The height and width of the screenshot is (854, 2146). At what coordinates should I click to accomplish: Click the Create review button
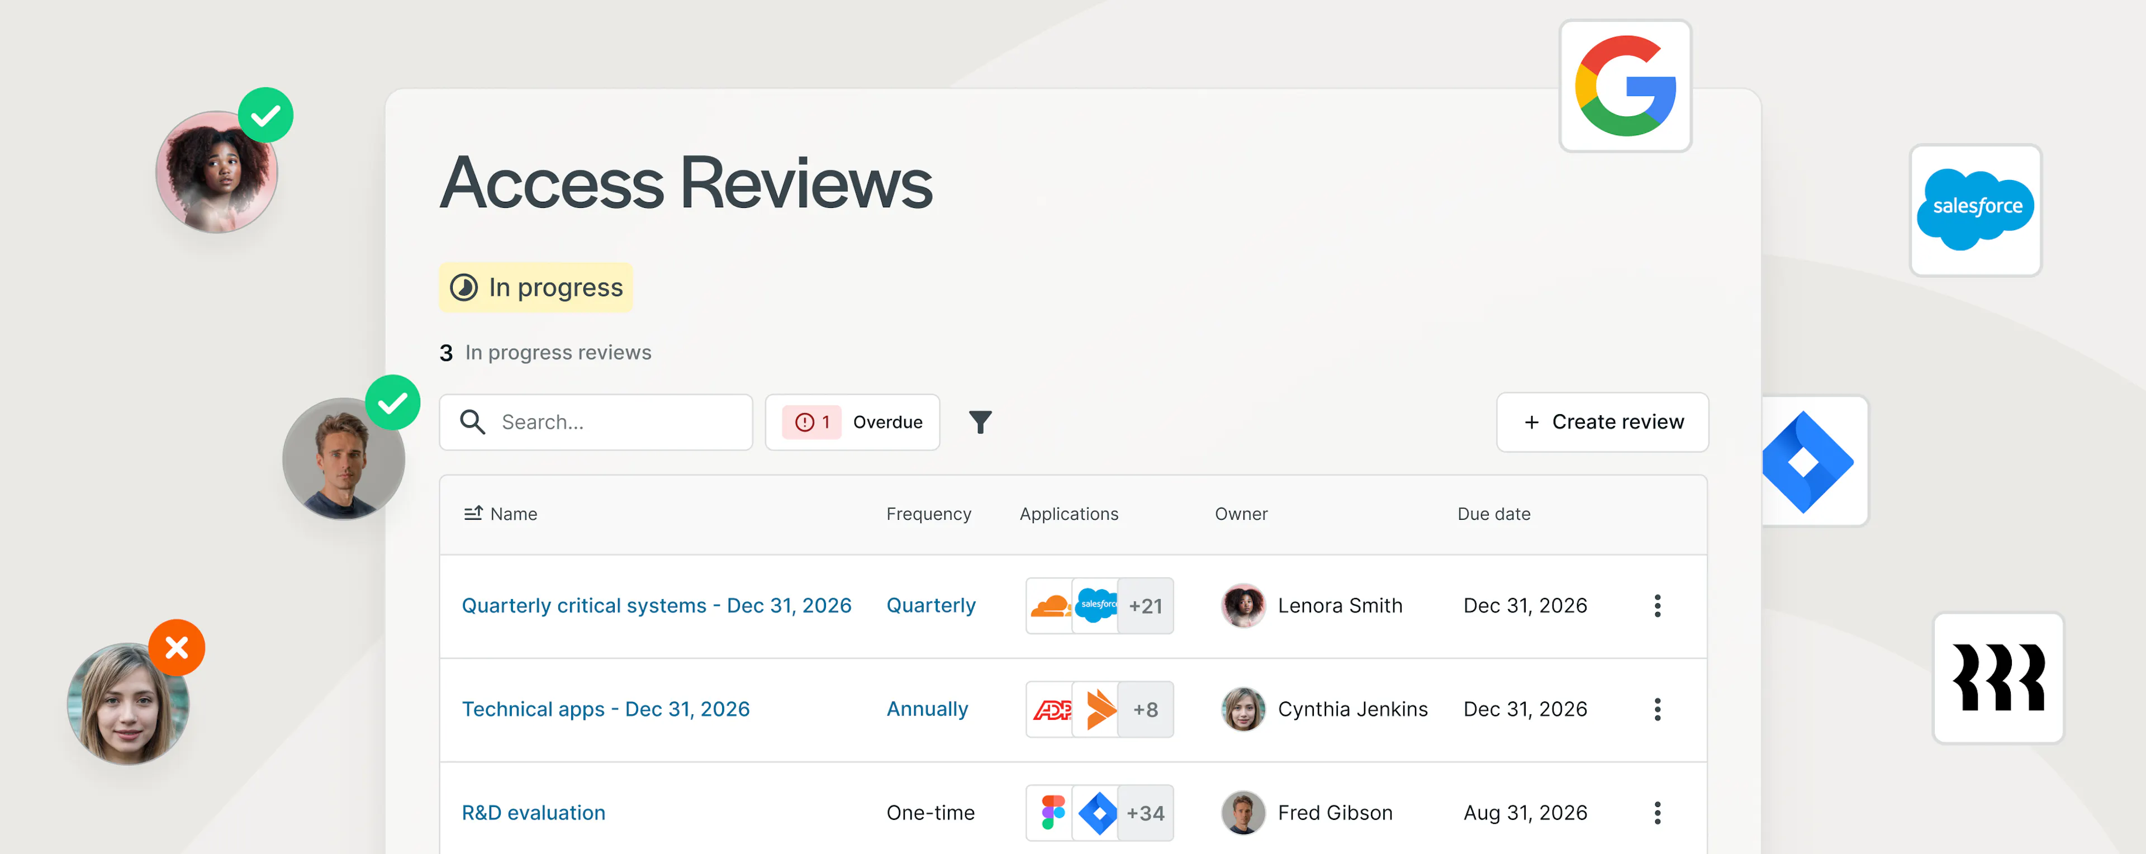point(1602,423)
